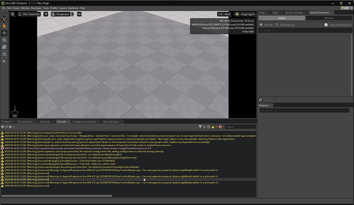Select the Rotate tool on the left toolbar
This screenshot has width=354, height=205.
point(4,40)
